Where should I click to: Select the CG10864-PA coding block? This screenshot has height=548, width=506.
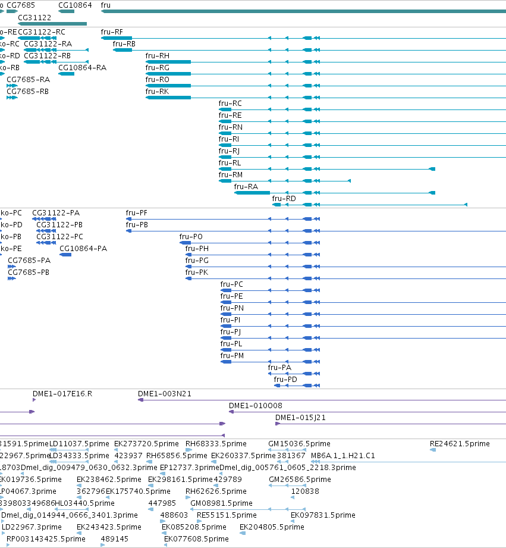pos(65,255)
